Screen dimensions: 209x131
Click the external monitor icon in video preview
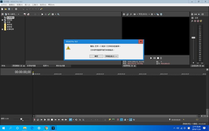point(127,14)
